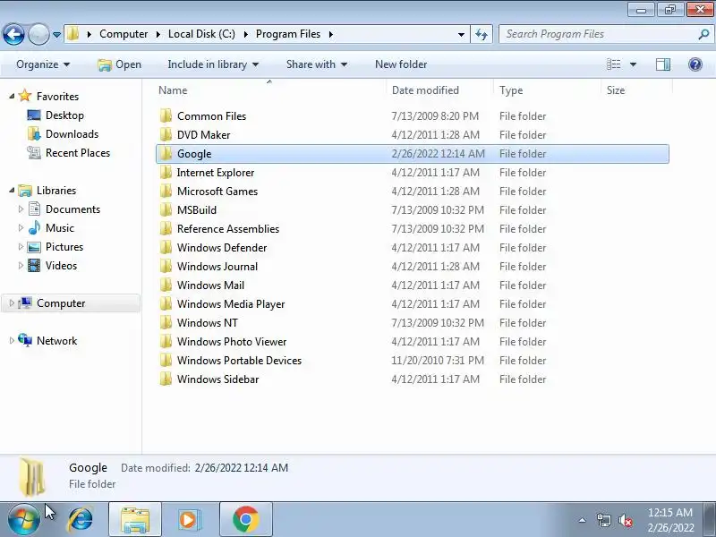Expand the Videos library
This screenshot has height=537, width=716.
21,265
